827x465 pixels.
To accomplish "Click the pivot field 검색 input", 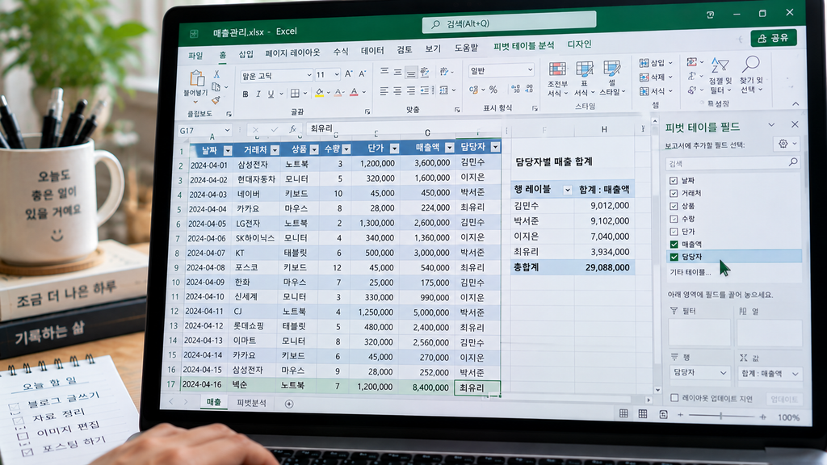I will coord(732,163).
